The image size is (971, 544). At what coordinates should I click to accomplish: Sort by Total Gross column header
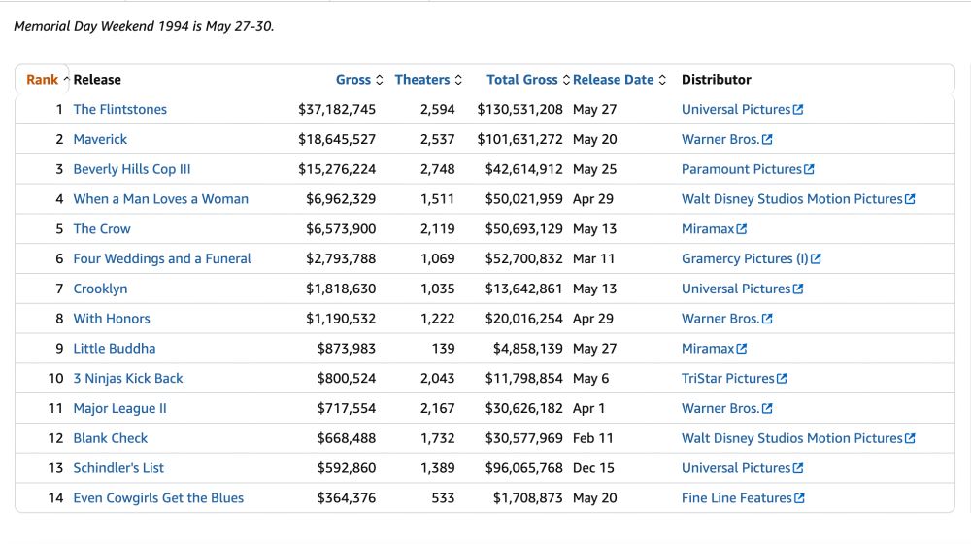[522, 80]
